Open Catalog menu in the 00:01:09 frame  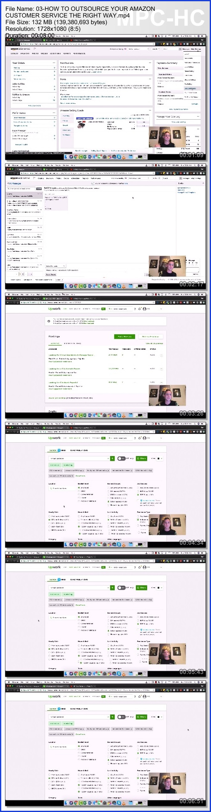click(x=14, y=53)
